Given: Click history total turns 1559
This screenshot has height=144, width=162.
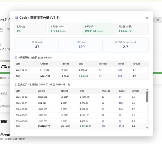Looking at the screenshot, I should [x=121, y=126].
